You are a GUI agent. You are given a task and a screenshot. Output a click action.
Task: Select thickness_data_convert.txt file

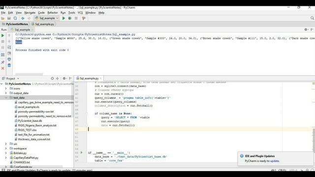(x=34, y=139)
